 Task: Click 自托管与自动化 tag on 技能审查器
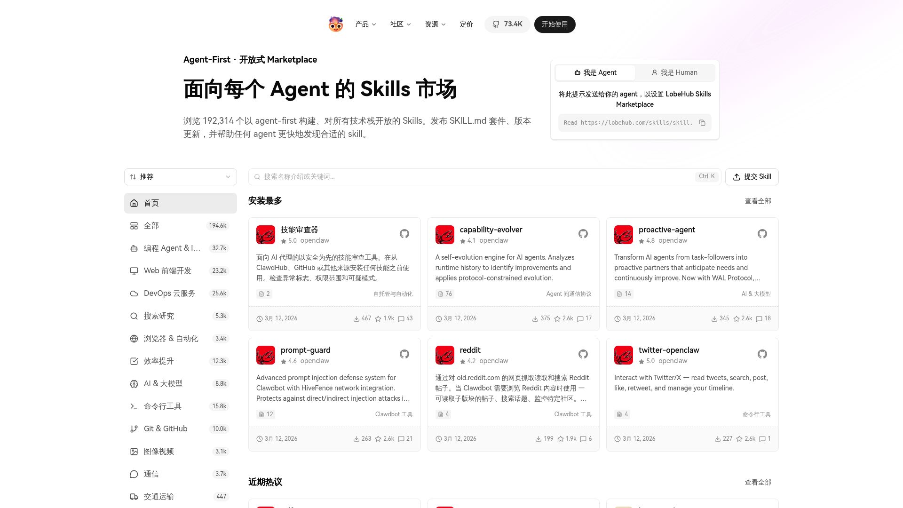(x=393, y=294)
